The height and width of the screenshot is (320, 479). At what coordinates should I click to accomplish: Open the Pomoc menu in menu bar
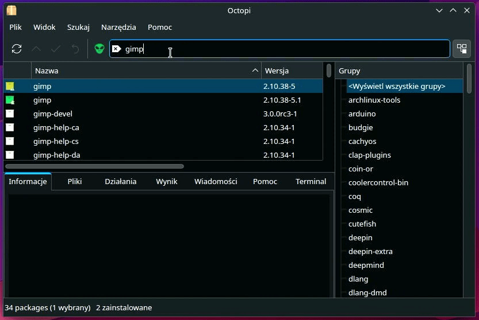coord(160,27)
